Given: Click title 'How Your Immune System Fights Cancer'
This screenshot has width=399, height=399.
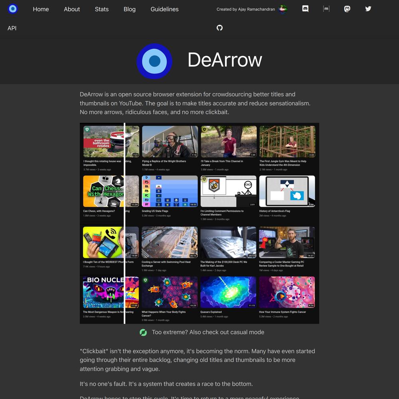Looking at the screenshot, I should click(282, 312).
